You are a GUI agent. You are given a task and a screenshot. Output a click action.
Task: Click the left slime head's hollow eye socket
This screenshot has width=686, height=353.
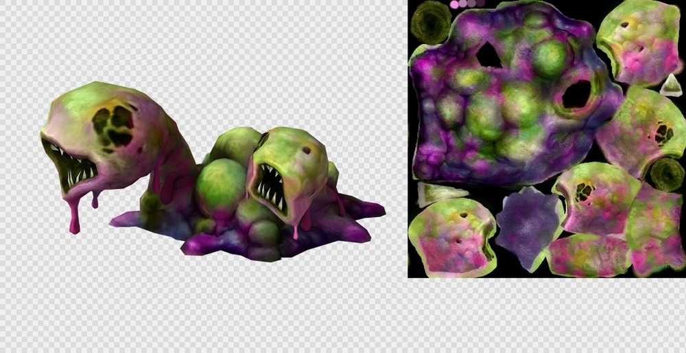[x=113, y=125]
